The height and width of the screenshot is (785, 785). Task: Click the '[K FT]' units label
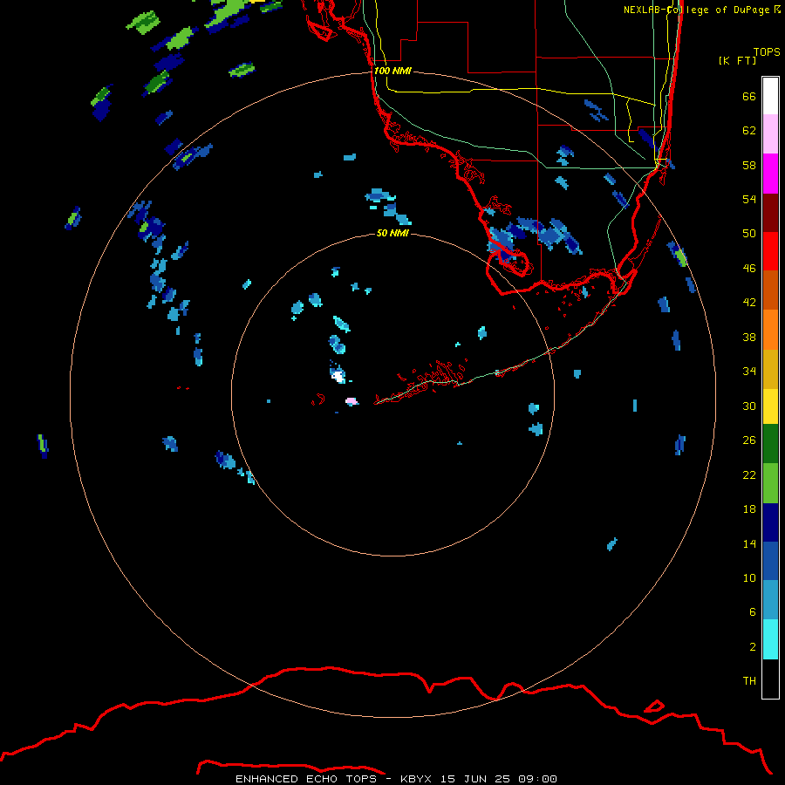tap(737, 60)
